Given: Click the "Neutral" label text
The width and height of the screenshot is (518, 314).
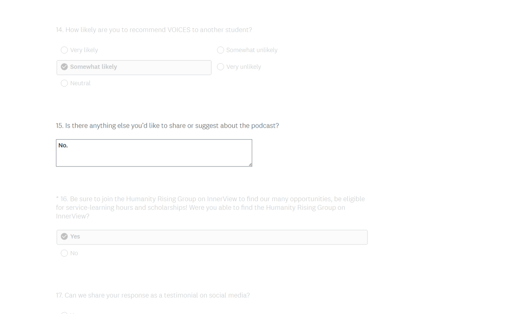Looking at the screenshot, I should [80, 83].
